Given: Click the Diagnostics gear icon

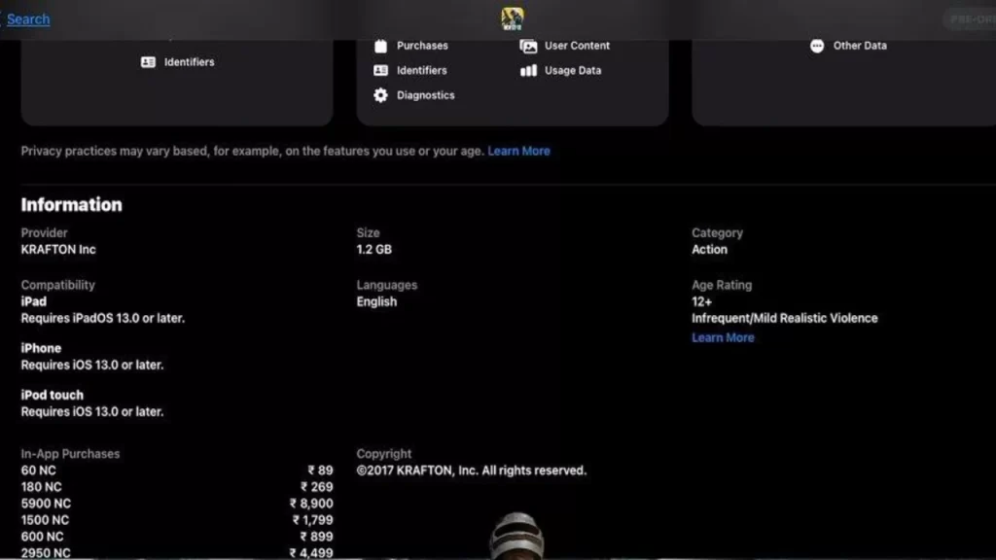Looking at the screenshot, I should (380, 95).
